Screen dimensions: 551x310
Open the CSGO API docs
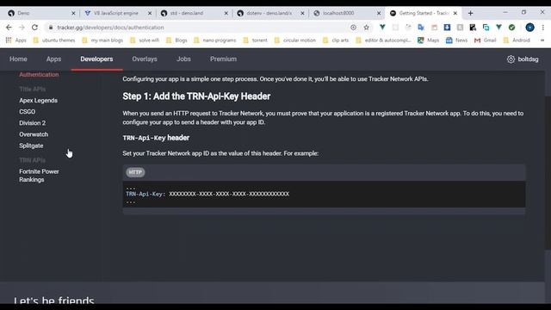coord(27,112)
